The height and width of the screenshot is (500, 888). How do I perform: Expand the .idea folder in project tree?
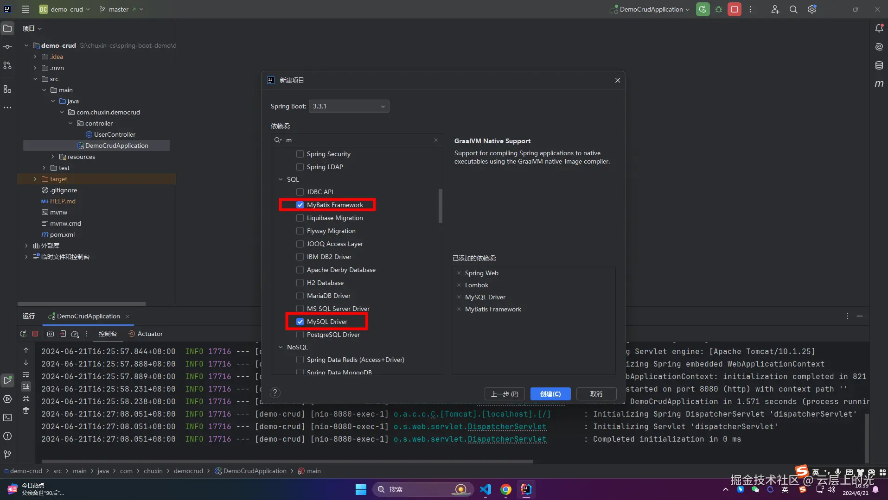pos(35,57)
